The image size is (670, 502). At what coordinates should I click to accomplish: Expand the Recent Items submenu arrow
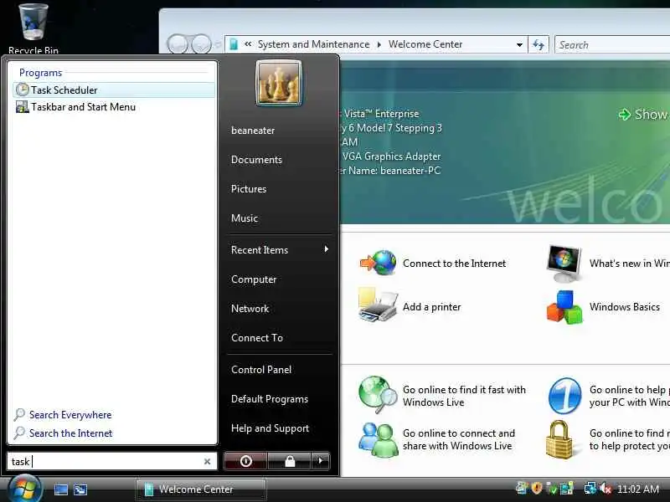coord(326,248)
